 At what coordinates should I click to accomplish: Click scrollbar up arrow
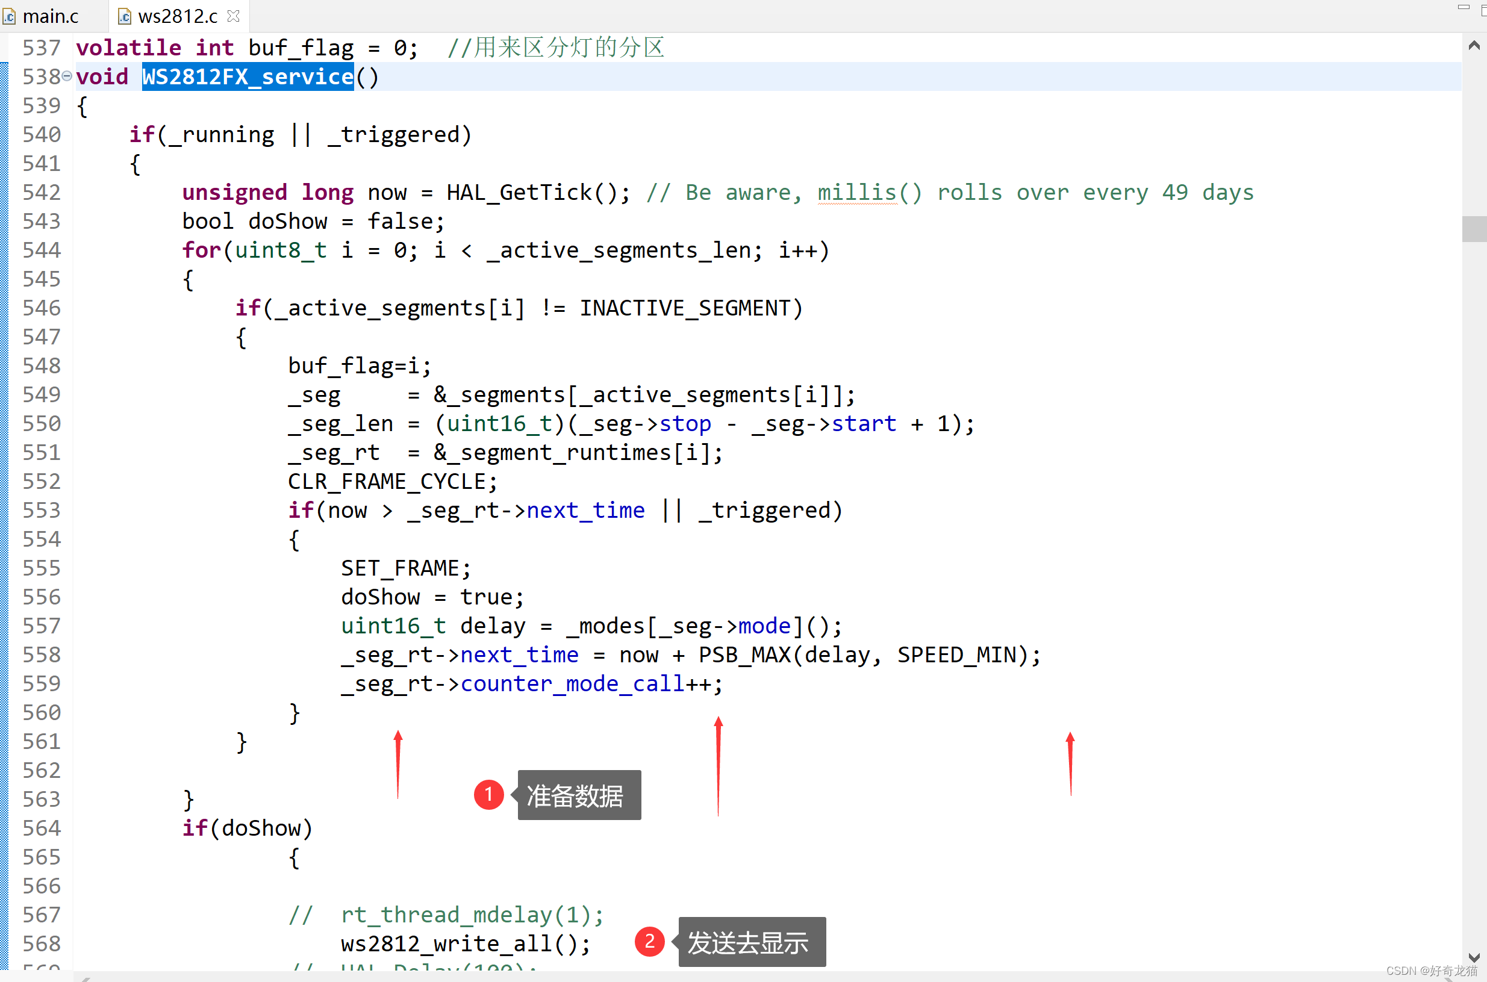[1474, 45]
